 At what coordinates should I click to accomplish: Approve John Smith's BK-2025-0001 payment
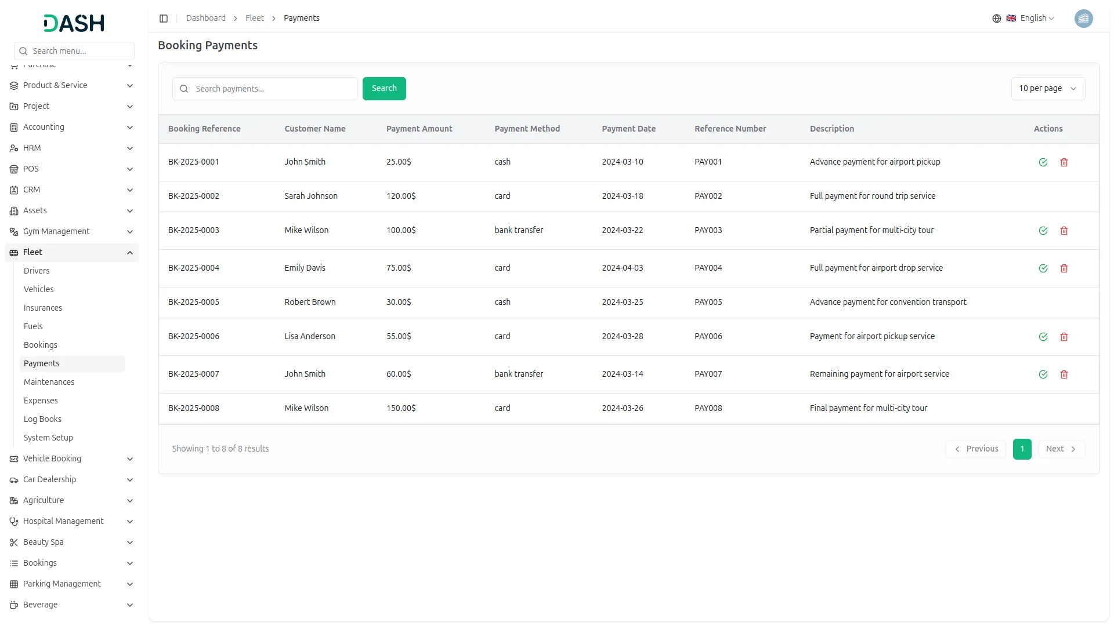click(x=1043, y=162)
